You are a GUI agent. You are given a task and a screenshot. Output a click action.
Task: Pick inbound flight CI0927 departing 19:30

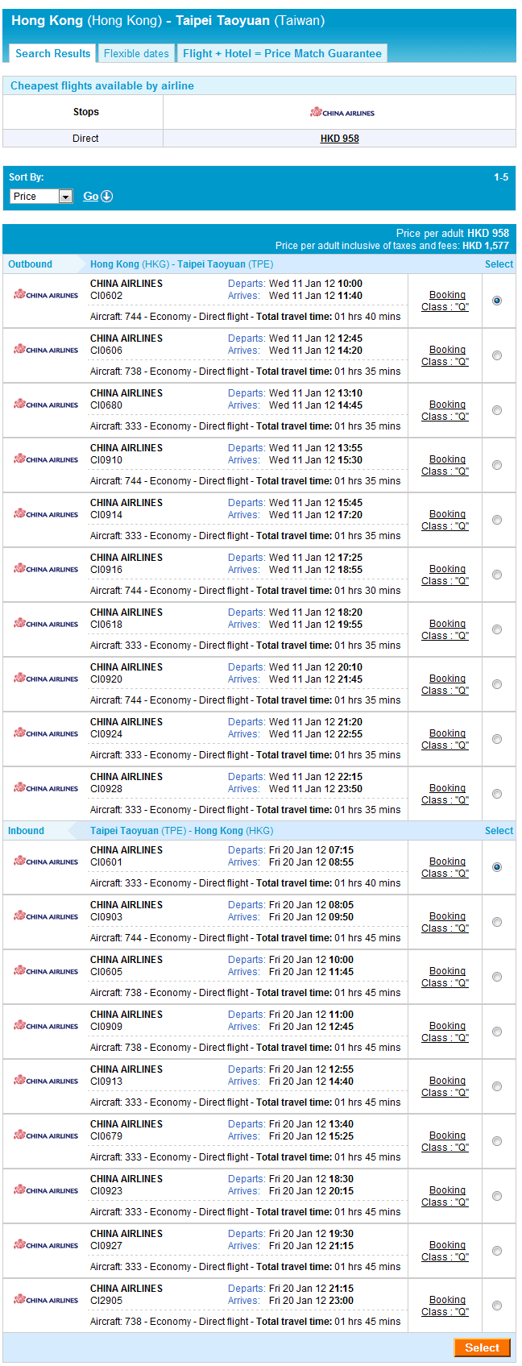[497, 1251]
